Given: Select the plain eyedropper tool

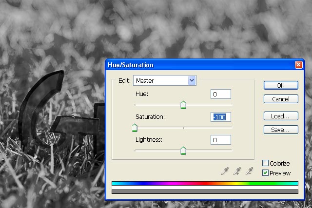Looking at the screenshot, I should pos(225,171).
